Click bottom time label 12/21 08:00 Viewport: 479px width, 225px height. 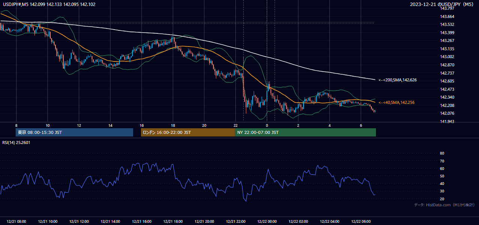(x=16, y=222)
